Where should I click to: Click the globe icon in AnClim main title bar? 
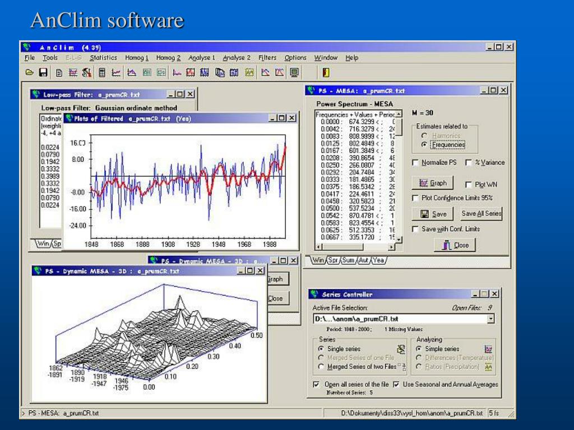(x=26, y=47)
